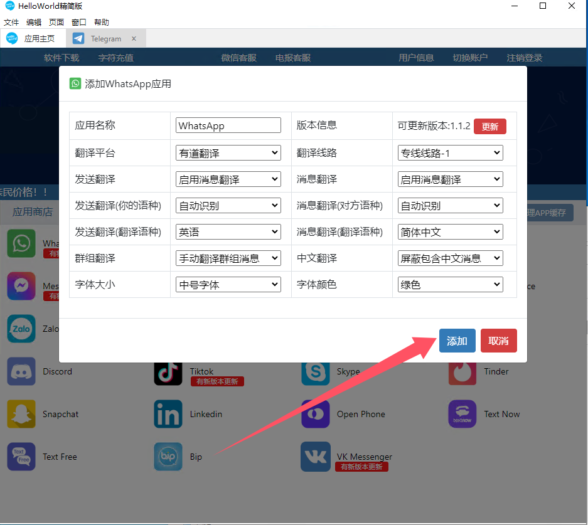Click VK Messenger's 有新版本更新 badge
Screen dimensions: 588x525
point(362,467)
